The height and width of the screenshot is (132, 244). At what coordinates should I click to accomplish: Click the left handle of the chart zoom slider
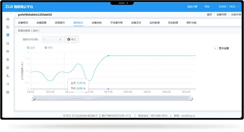point(33,98)
